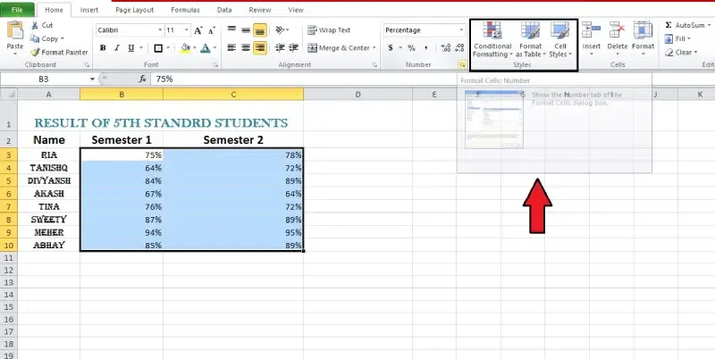Toggle Top Align
The height and width of the screenshot is (359, 715).
click(x=231, y=30)
